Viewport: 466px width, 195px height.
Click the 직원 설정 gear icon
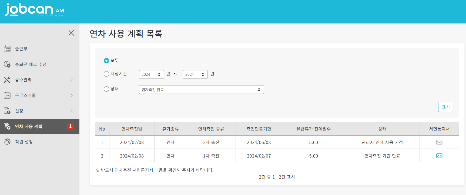[x=7, y=142]
